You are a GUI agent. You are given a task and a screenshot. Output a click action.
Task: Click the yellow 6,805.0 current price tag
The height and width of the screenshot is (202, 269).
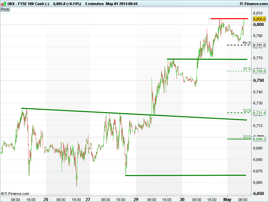259,19
